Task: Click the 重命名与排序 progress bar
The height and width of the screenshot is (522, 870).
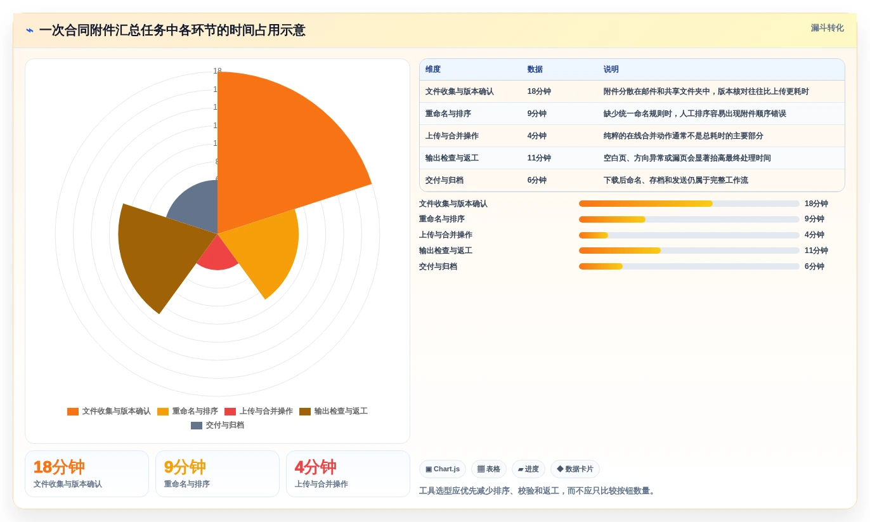Action: [689, 219]
